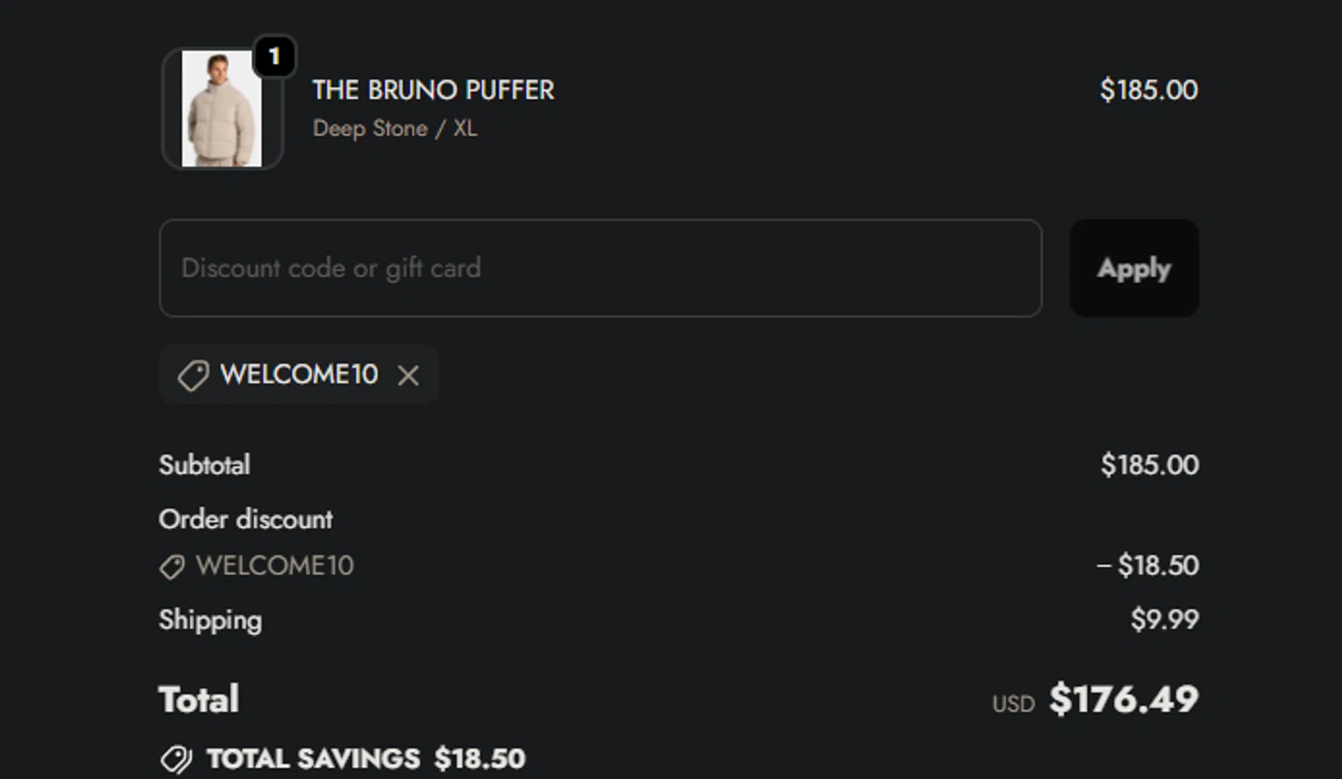Click the USD currency label
Screen dimensions: 1342x779
[x=1013, y=704]
